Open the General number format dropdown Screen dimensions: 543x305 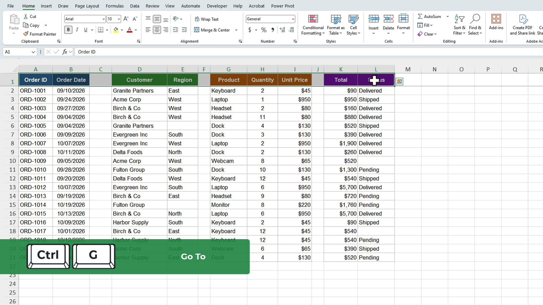[x=293, y=19]
